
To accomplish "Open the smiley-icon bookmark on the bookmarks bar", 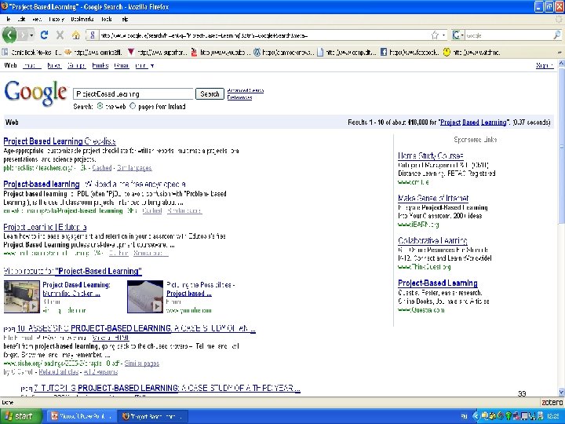I will [472, 53].
